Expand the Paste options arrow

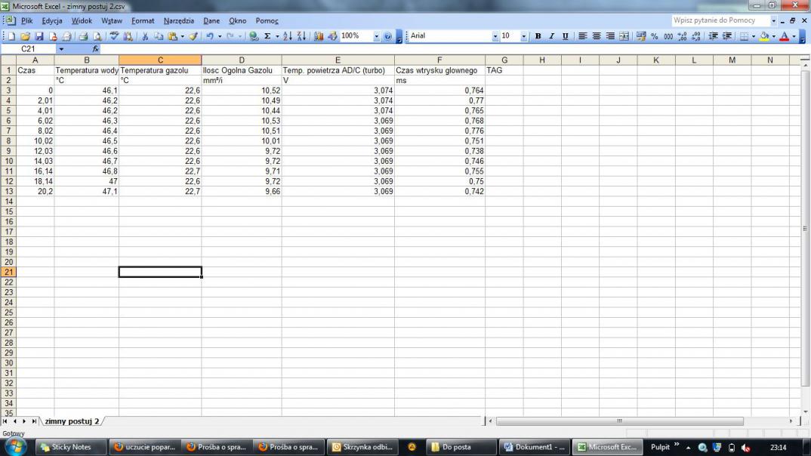[182, 36]
